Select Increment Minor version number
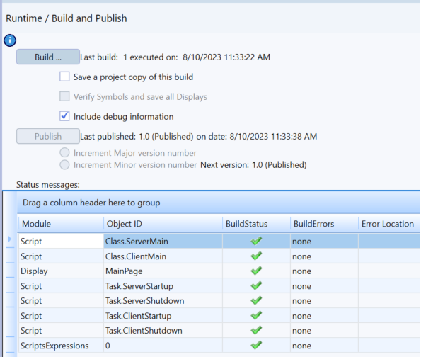This screenshot has height=357, width=421. click(x=64, y=164)
